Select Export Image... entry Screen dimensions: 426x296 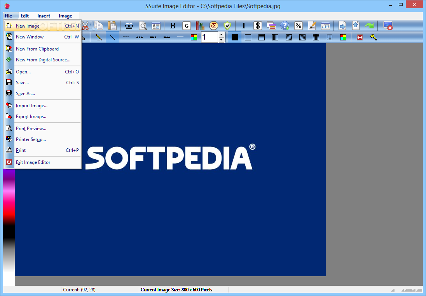coord(42,117)
